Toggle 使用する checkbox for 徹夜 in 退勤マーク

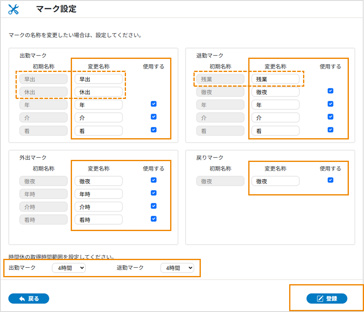coord(330,91)
